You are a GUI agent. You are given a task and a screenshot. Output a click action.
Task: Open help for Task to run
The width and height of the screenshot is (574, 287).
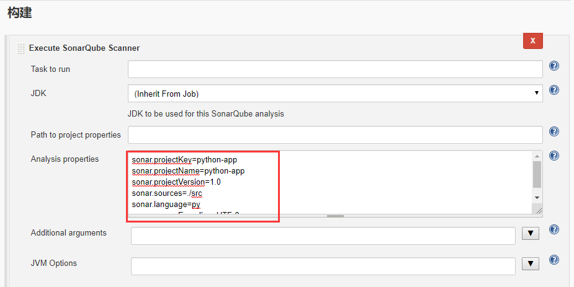tap(554, 66)
